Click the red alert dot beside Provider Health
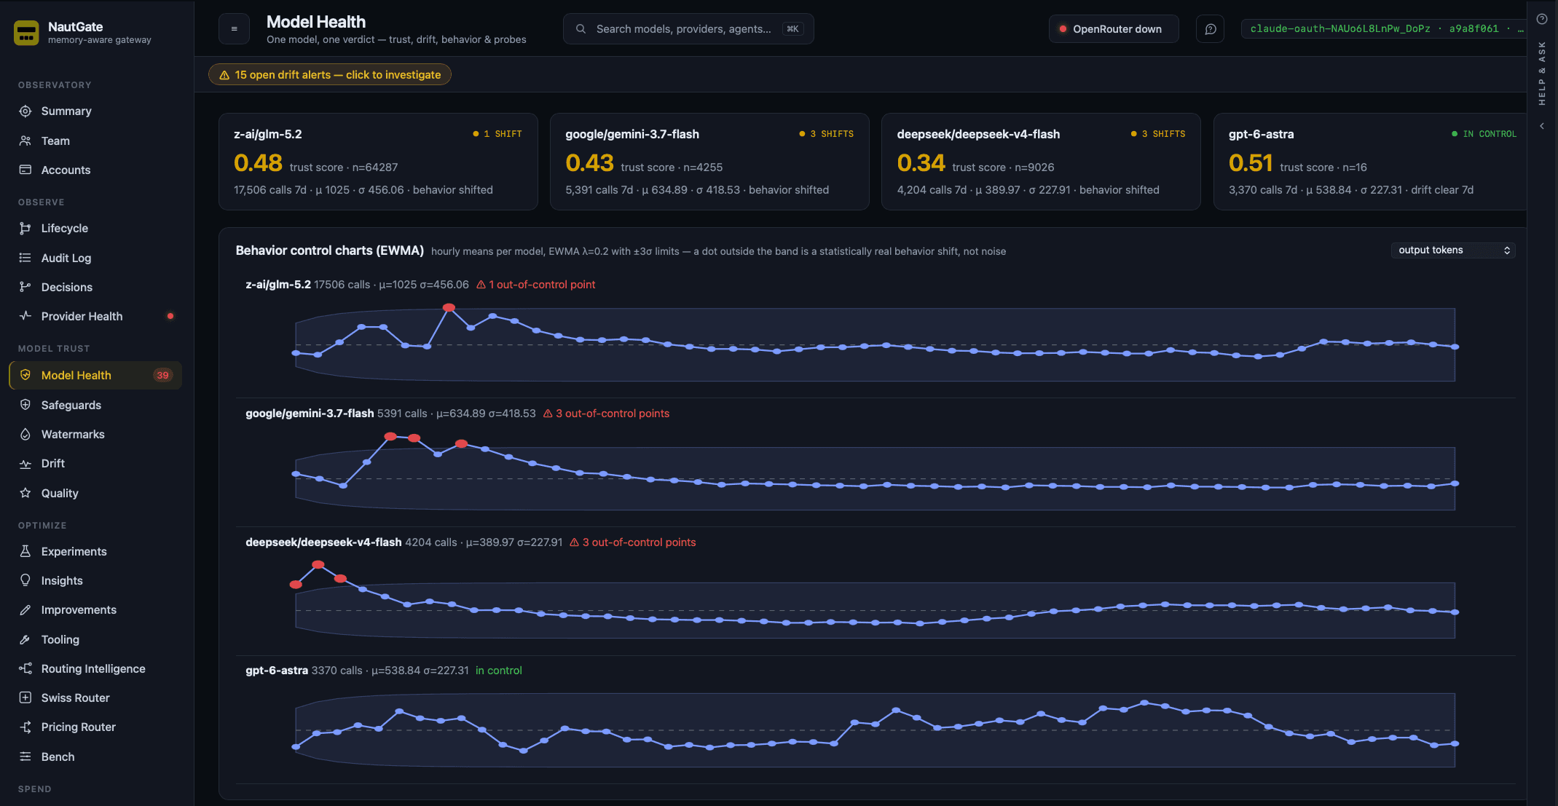This screenshot has width=1558, height=806. [170, 316]
